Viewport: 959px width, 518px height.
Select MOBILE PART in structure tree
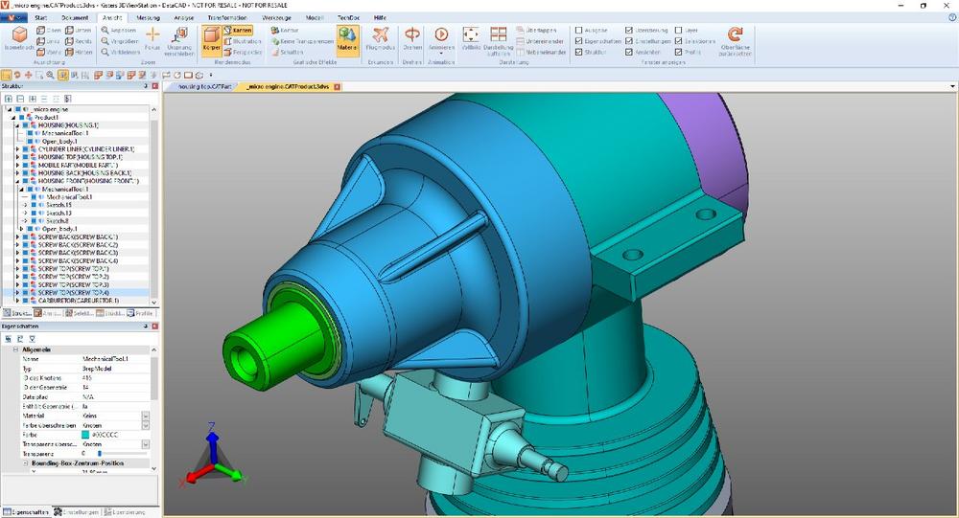(77, 165)
